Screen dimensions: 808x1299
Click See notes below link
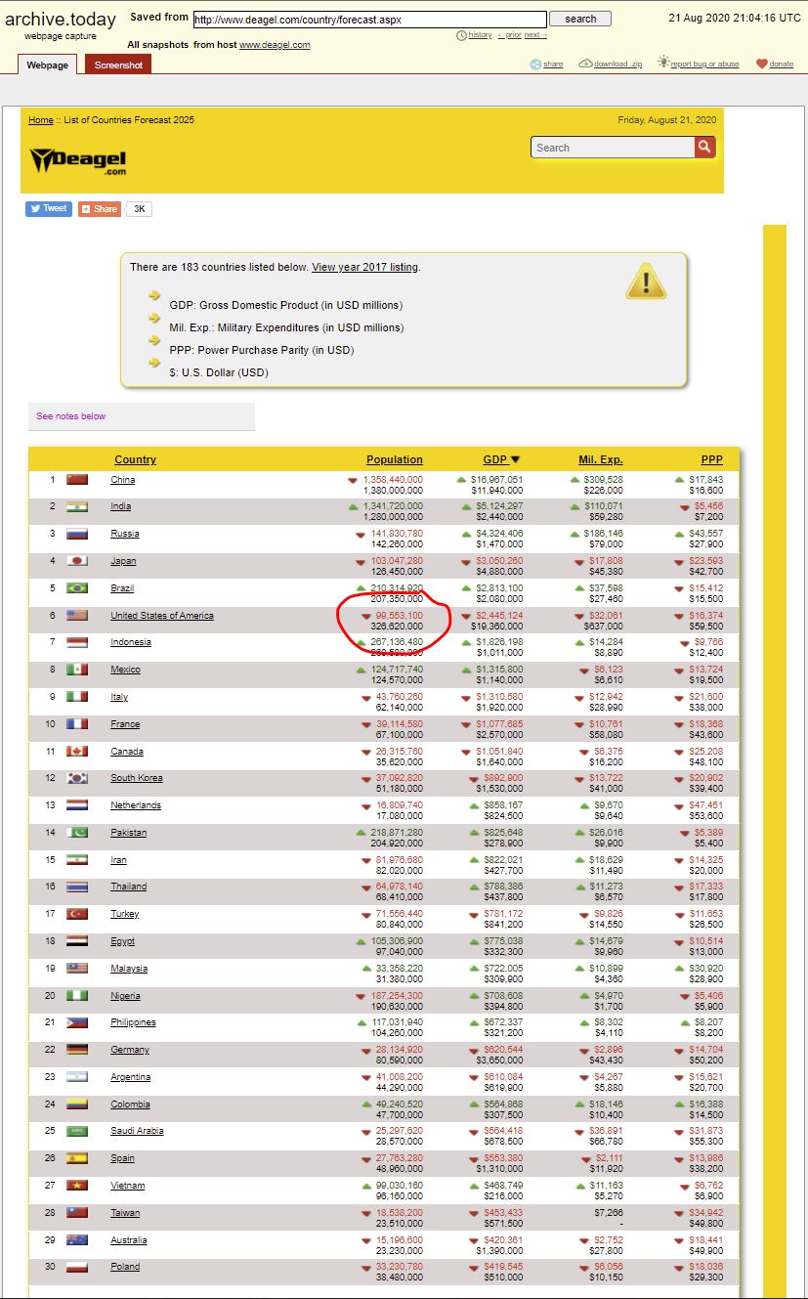pos(70,416)
